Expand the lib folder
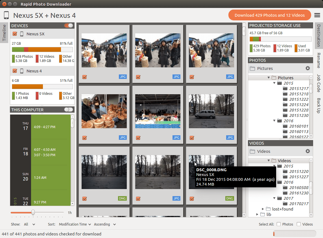 click(x=257, y=214)
